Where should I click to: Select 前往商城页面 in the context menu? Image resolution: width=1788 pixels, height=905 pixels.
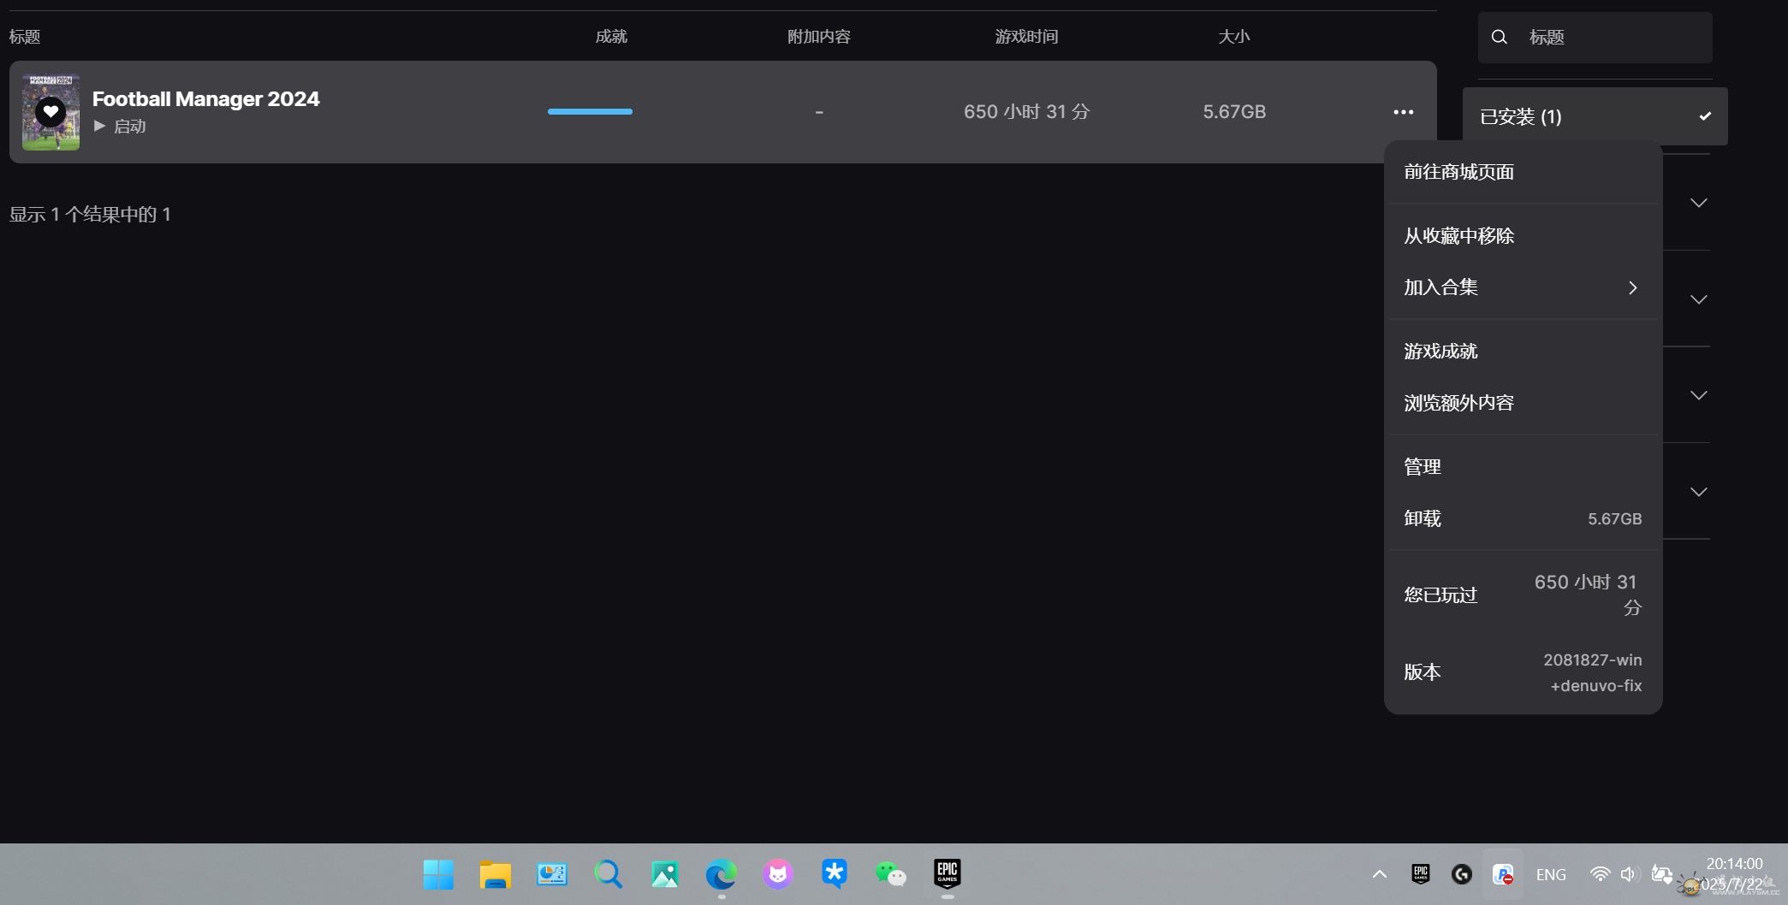click(x=1523, y=172)
